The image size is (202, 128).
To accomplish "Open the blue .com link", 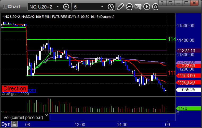I will point(32,90).
